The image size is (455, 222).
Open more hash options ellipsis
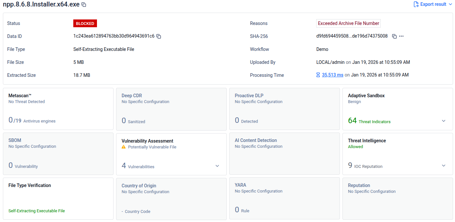tap(401, 36)
